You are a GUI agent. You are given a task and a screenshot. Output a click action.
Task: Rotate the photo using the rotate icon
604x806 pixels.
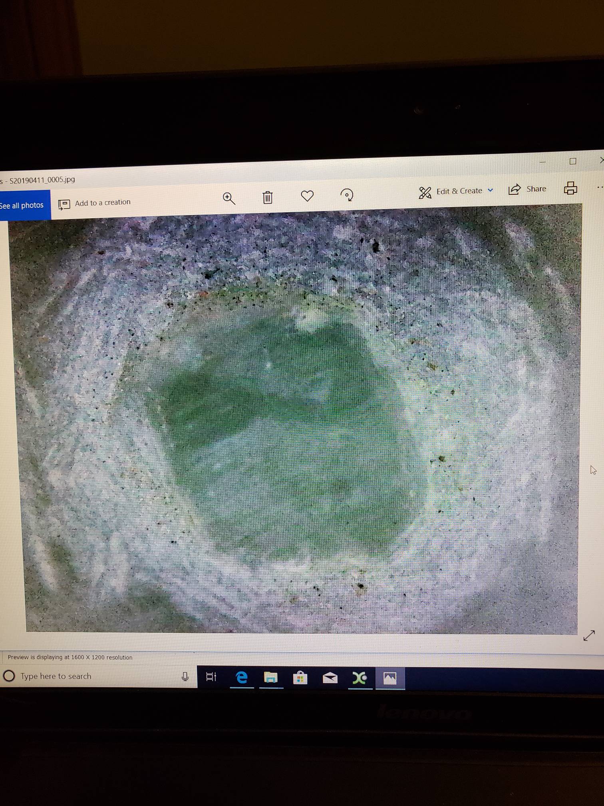pyautogui.click(x=347, y=195)
